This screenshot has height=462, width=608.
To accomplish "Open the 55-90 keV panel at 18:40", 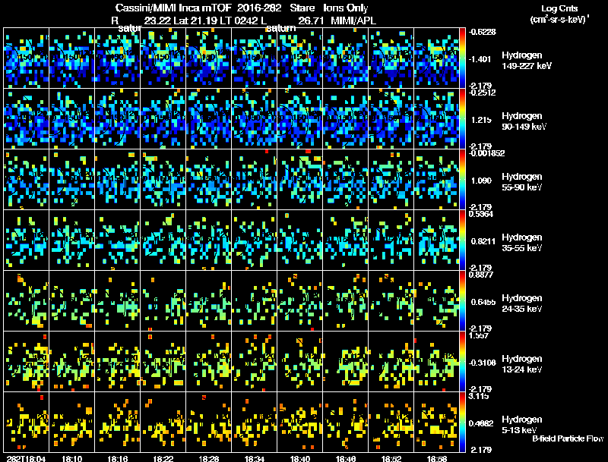I will coord(299,180).
